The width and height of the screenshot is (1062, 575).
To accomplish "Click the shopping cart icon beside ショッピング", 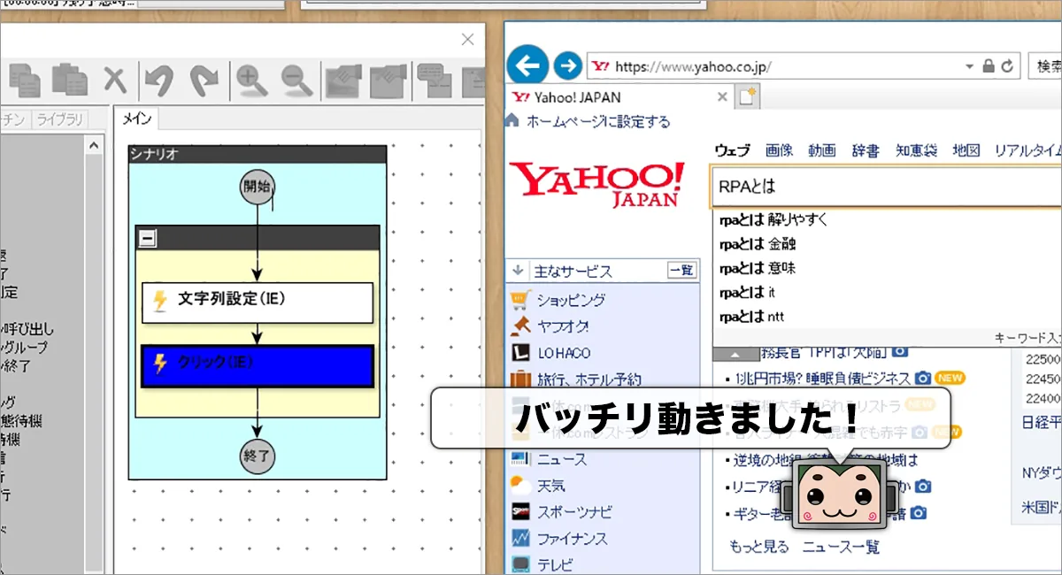I will [x=520, y=300].
